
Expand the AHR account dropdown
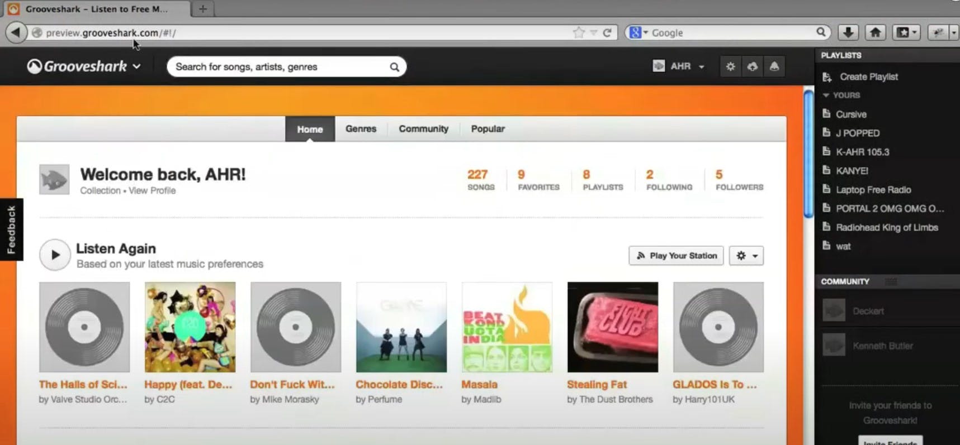701,67
